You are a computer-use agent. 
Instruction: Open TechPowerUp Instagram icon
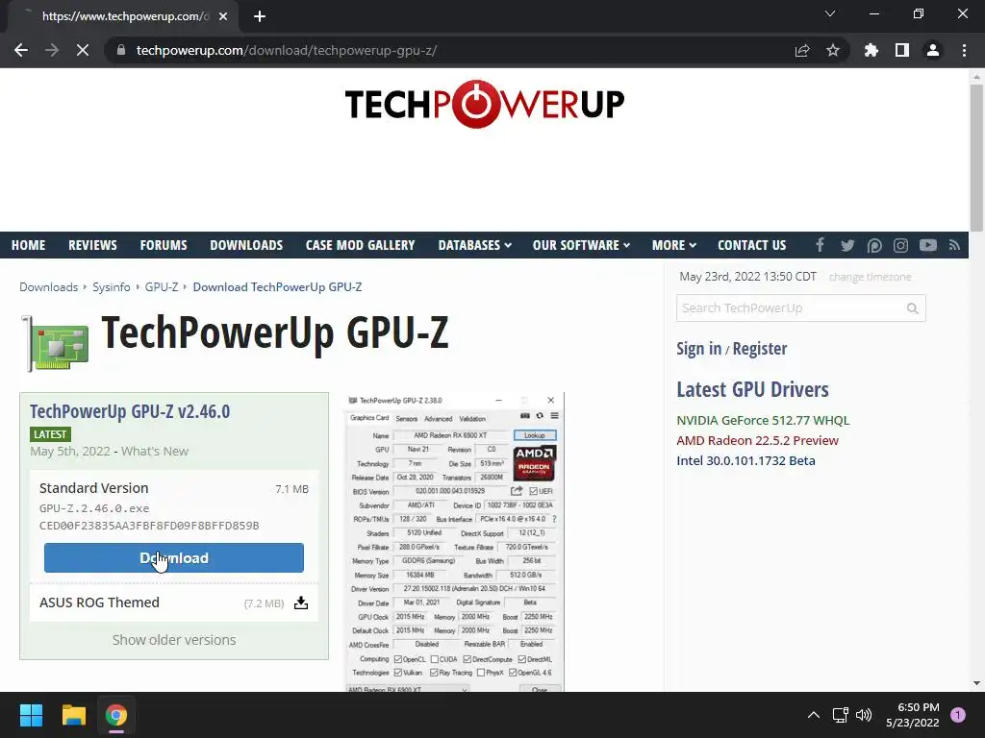900,245
